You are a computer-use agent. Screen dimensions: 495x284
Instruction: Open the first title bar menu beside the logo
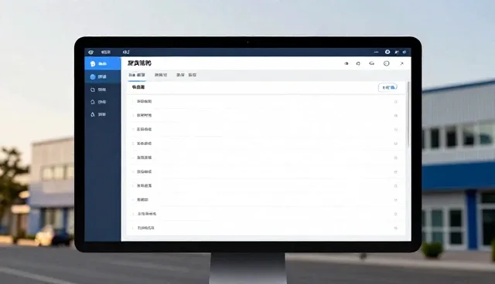point(106,52)
